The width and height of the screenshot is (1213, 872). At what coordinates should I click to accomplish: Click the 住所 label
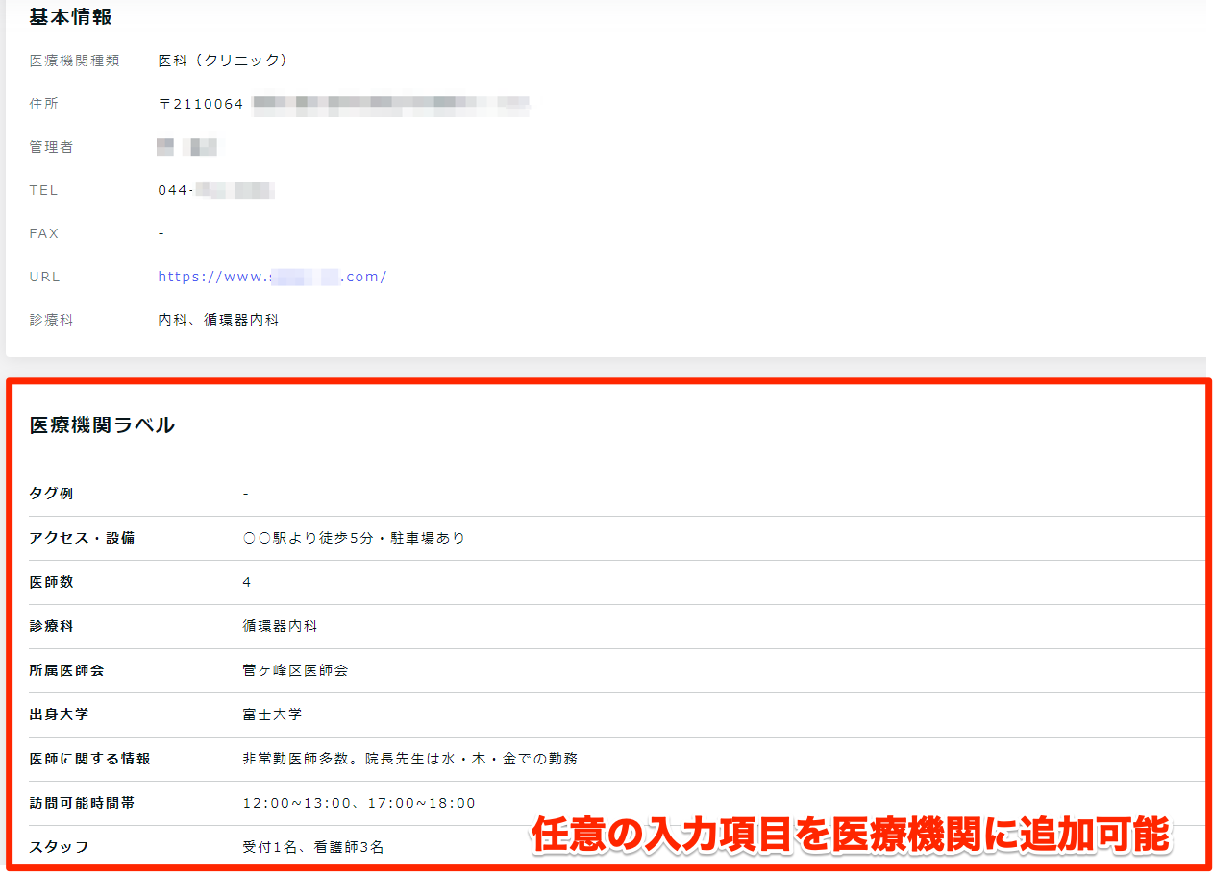(44, 104)
